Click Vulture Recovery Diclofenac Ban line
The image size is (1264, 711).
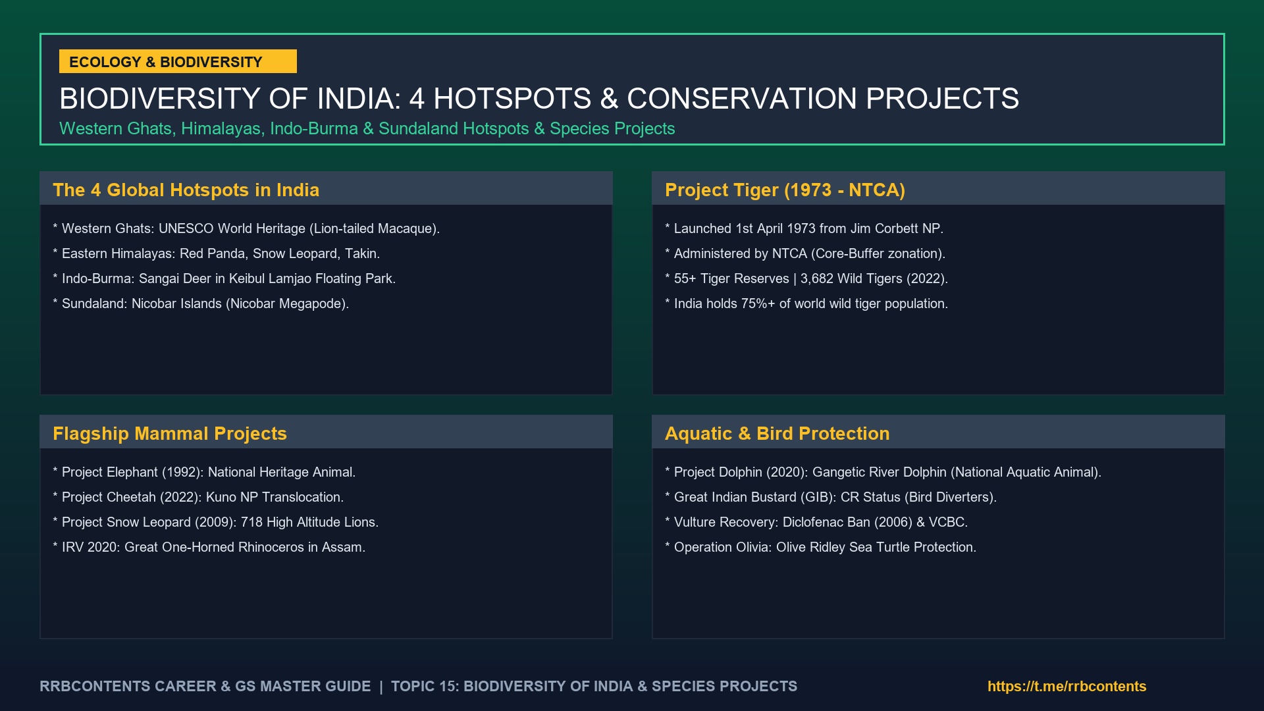pos(816,522)
